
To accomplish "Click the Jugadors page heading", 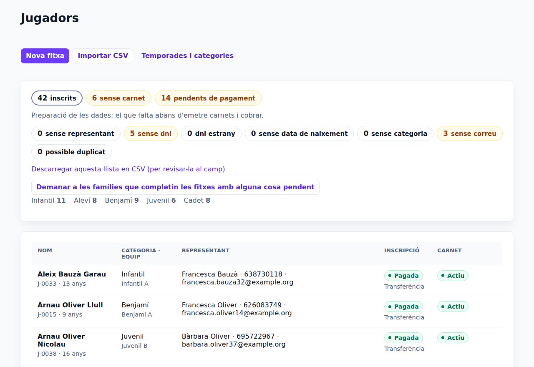I will click(50, 18).
